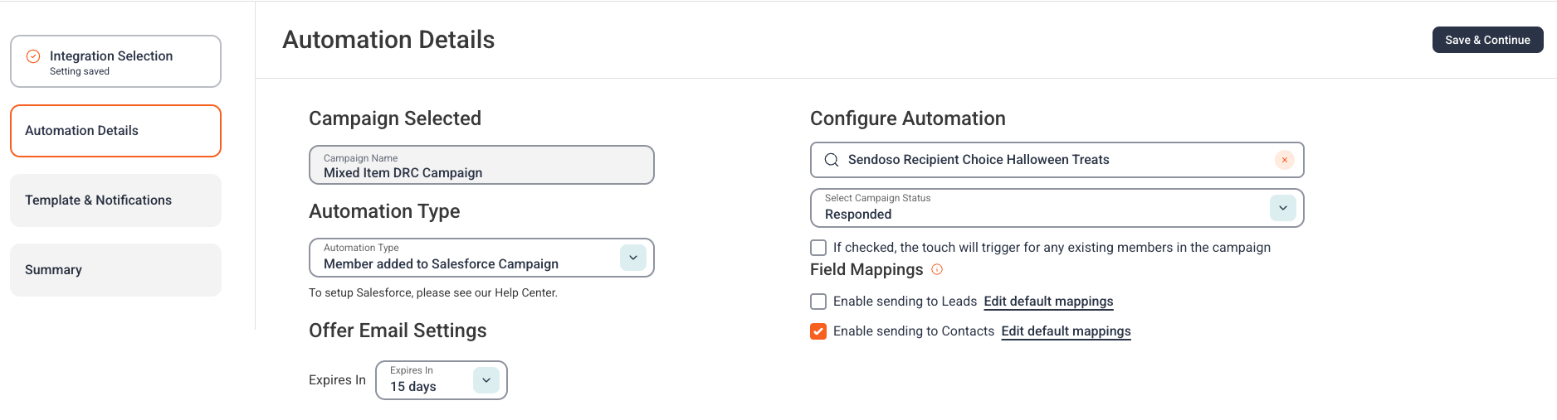Click the Field Mappings info icon

pos(937,269)
